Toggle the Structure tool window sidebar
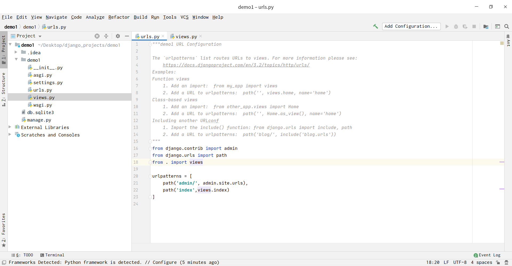Viewport: 512px width, 266px height. (x=4, y=88)
